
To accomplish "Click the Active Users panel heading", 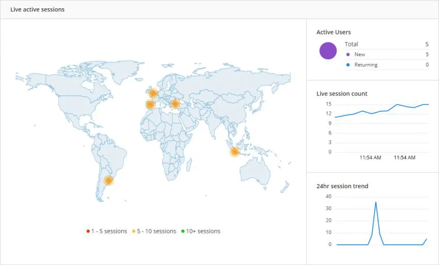I will click(334, 32).
